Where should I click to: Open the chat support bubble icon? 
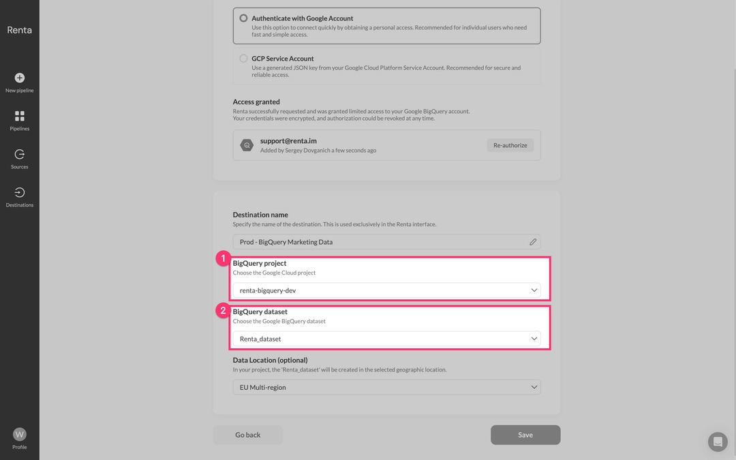click(717, 442)
